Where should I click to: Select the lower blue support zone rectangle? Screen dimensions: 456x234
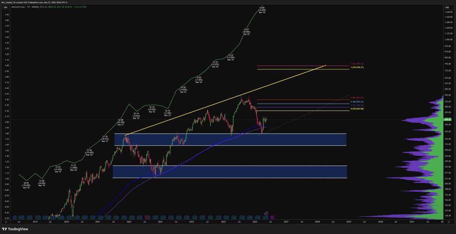[230, 172]
